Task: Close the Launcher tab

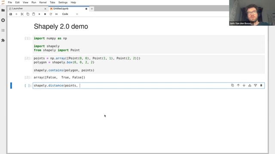Action: click(45, 9)
